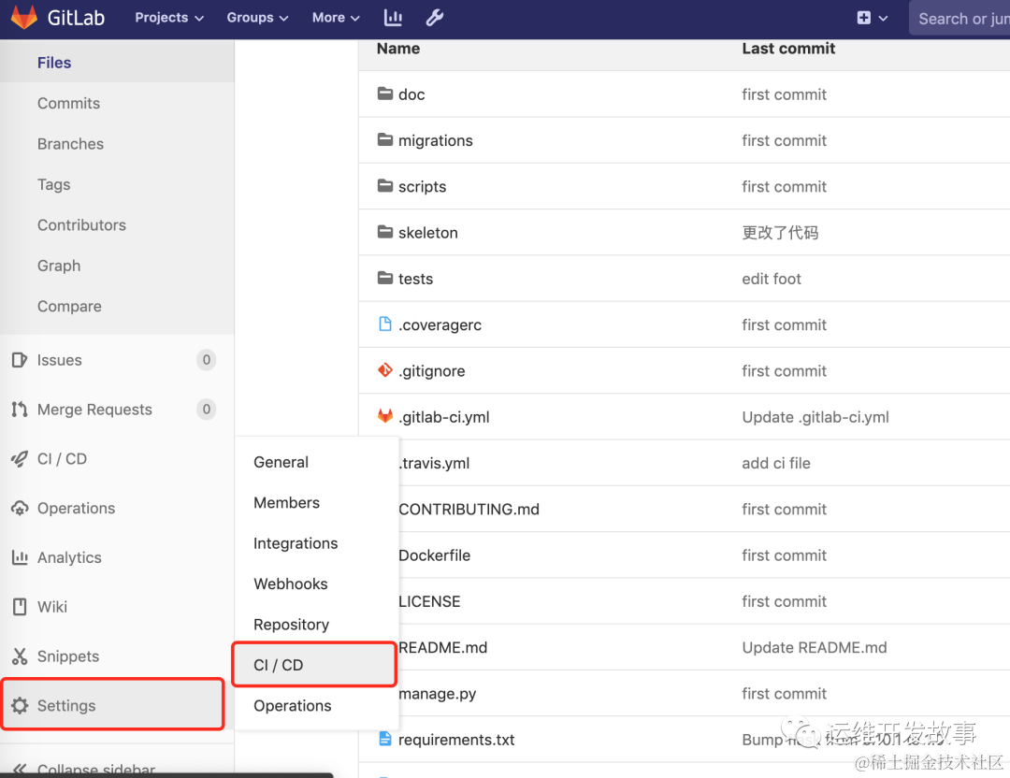
Task: Open the admin wrench icon
Action: coord(435,18)
